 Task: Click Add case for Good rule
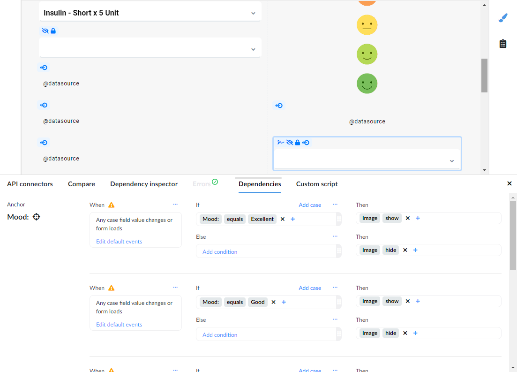(x=310, y=288)
